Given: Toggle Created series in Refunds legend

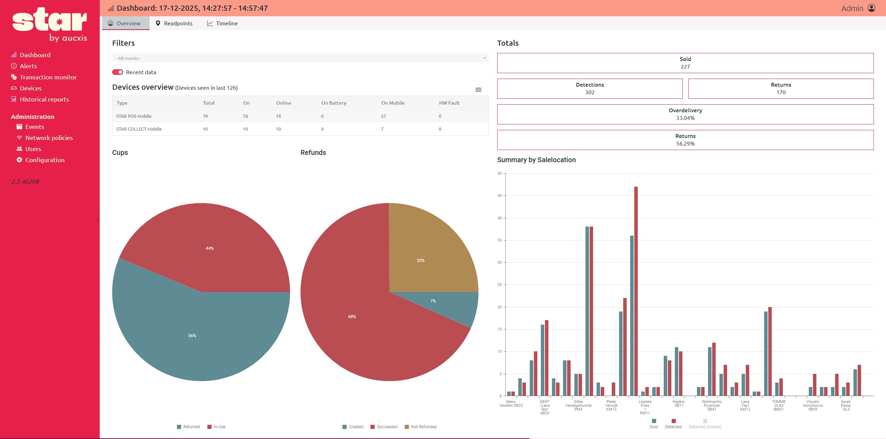Looking at the screenshot, I should 353,427.
